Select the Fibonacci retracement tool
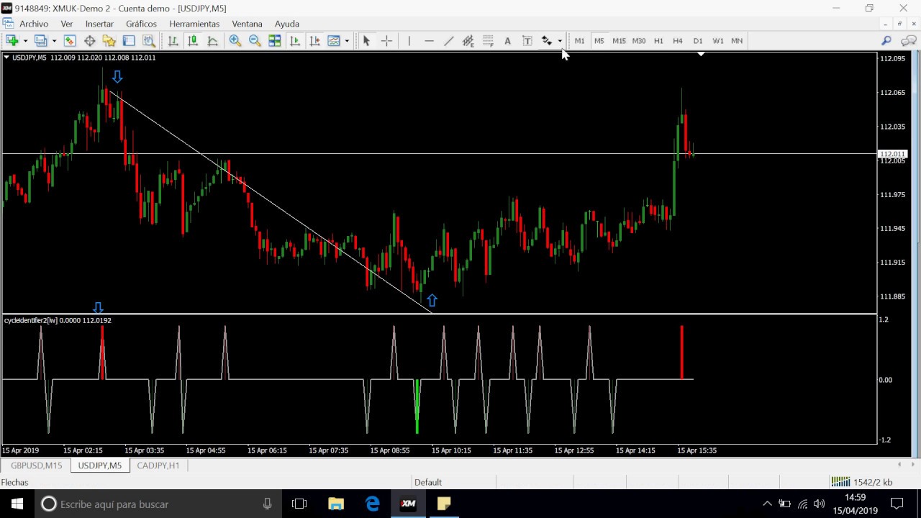Screen dimensions: 921x518 click(488, 41)
